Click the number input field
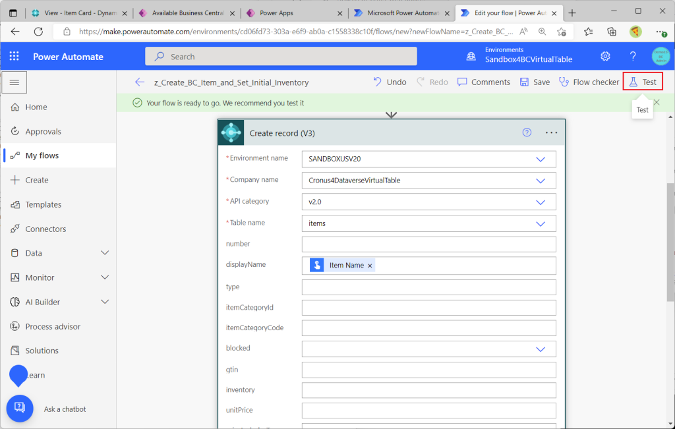This screenshot has width=675, height=429. tap(428, 244)
